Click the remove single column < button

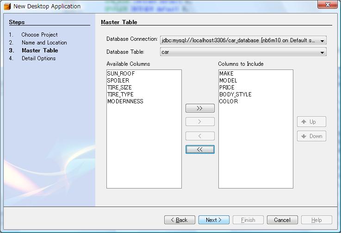(200, 136)
